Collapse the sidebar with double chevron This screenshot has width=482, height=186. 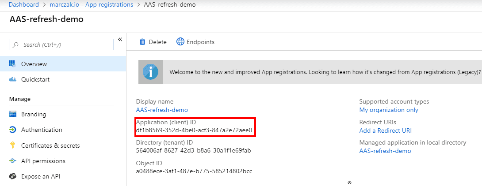pyautogui.click(x=120, y=40)
